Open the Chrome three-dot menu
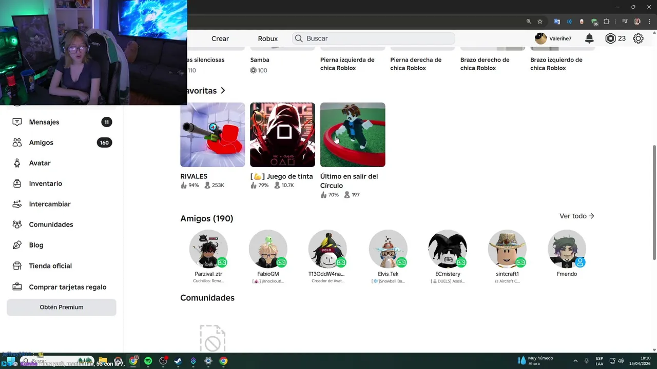Image resolution: width=657 pixels, height=369 pixels. click(x=649, y=22)
